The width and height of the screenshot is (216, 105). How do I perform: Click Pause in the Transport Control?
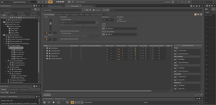click(x=49, y=102)
